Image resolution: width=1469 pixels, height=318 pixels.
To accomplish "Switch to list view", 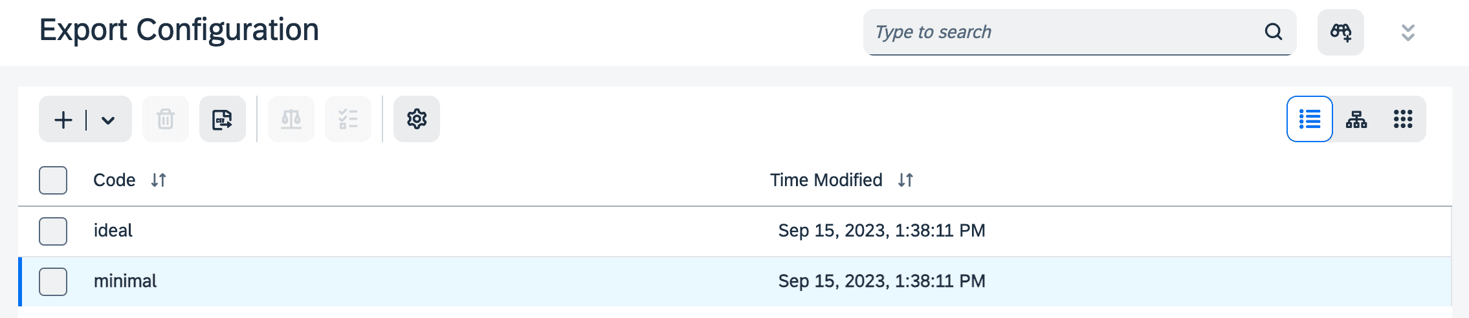I will 1309,120.
